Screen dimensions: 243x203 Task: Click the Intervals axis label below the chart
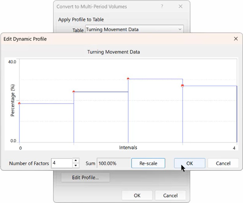128,148
